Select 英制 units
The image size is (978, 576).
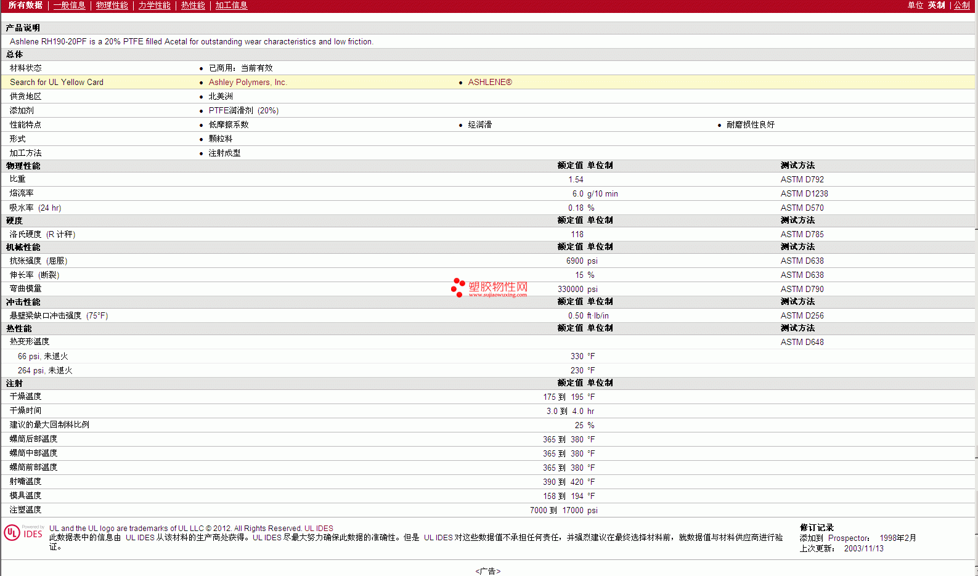[937, 6]
